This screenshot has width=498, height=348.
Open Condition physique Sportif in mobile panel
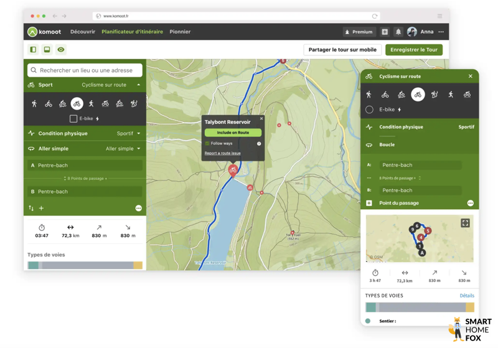pos(420,127)
